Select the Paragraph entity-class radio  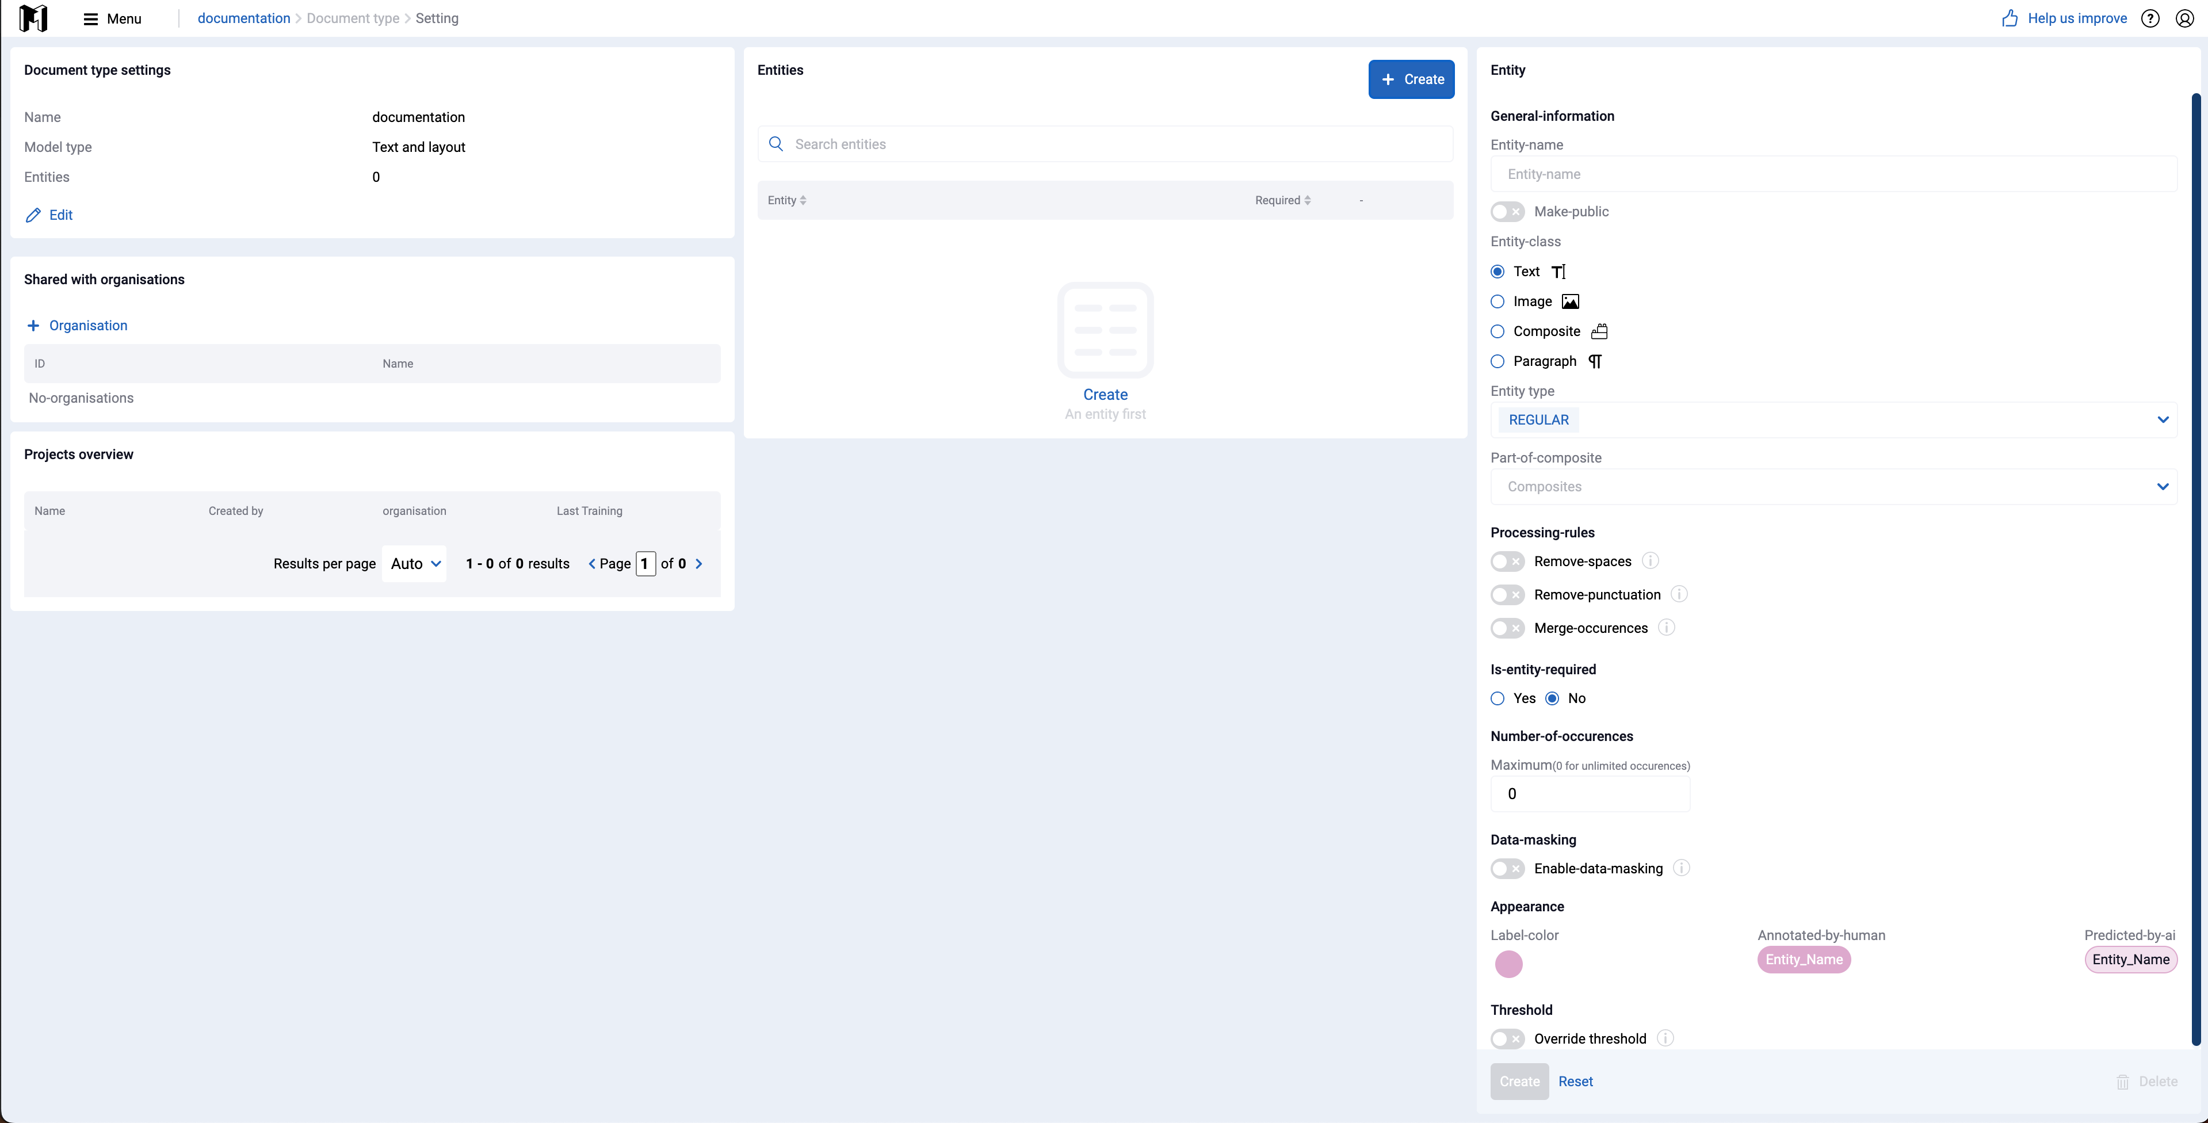pyautogui.click(x=1498, y=362)
